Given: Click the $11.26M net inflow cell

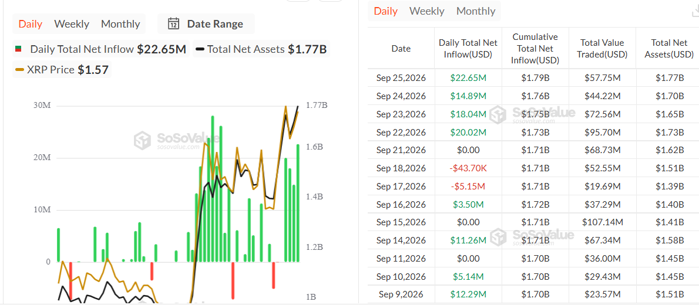Looking at the screenshot, I should point(468,240).
